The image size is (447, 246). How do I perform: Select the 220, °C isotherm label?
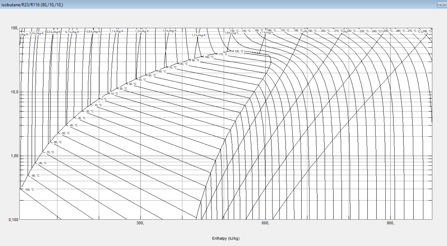tap(351, 31)
